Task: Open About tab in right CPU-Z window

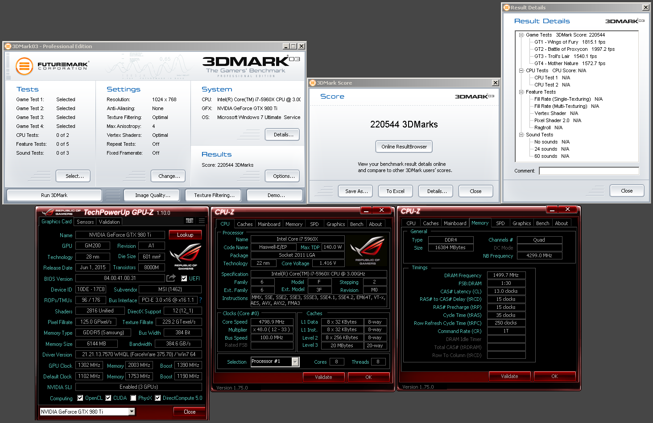Action: (562, 223)
